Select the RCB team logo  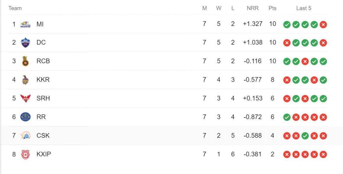25,61
